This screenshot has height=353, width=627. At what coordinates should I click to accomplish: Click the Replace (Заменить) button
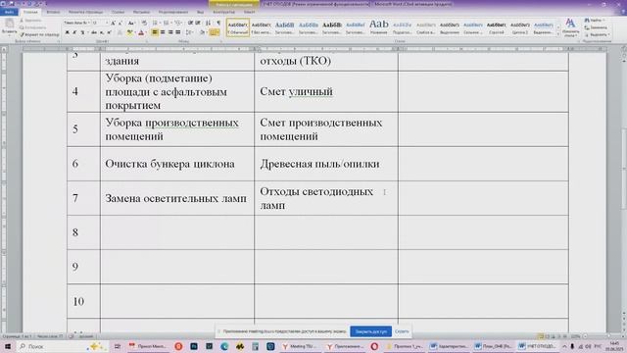596,27
